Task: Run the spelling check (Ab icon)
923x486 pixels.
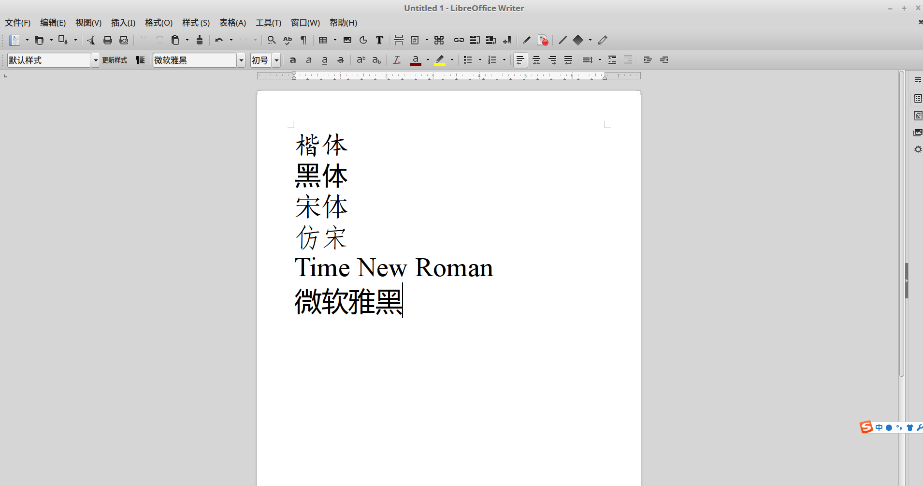Action: pyautogui.click(x=288, y=40)
